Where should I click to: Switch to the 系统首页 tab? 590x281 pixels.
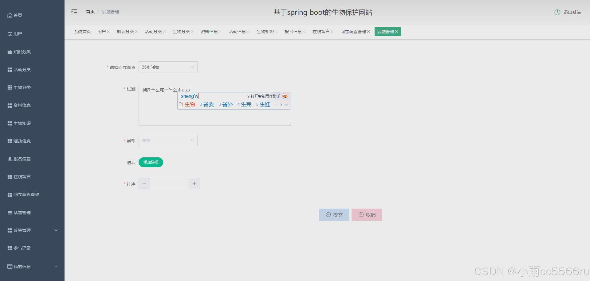[82, 32]
